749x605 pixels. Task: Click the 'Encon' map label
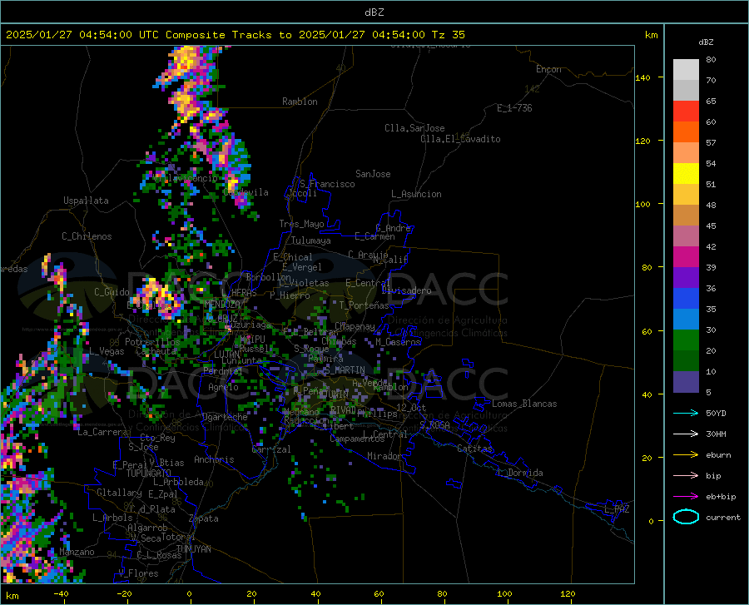(x=548, y=69)
